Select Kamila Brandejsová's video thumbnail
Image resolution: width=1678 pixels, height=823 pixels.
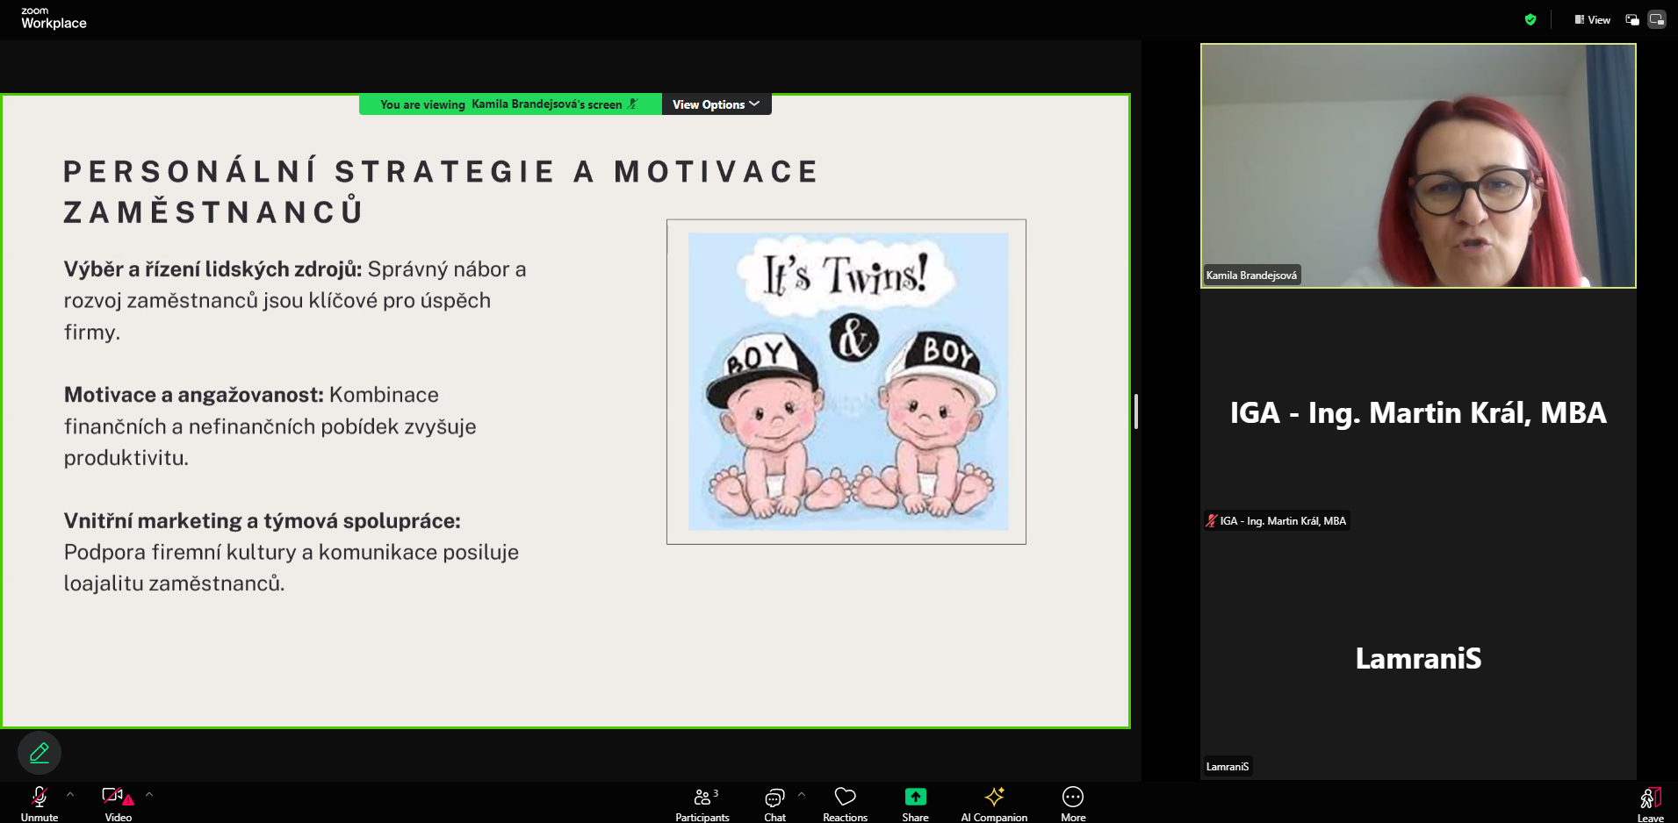click(x=1418, y=166)
